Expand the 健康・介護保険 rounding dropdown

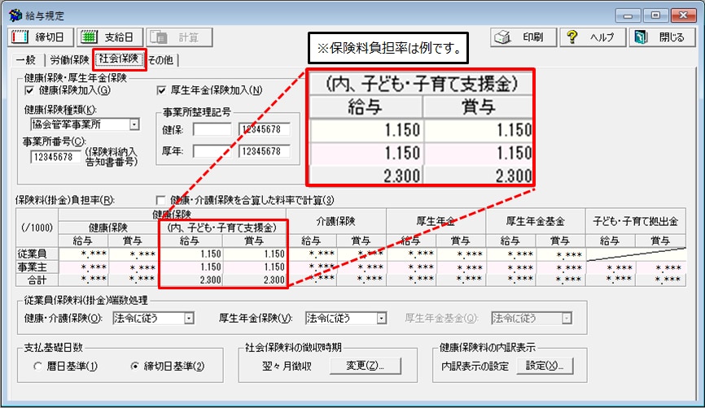tap(189, 319)
